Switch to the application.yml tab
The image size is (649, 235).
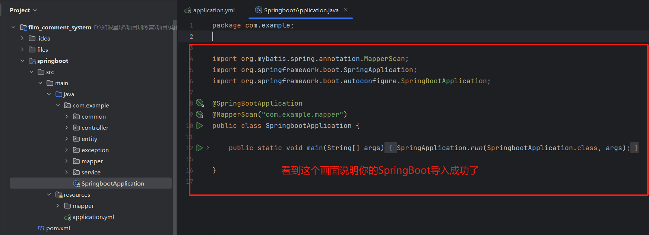pyautogui.click(x=210, y=10)
